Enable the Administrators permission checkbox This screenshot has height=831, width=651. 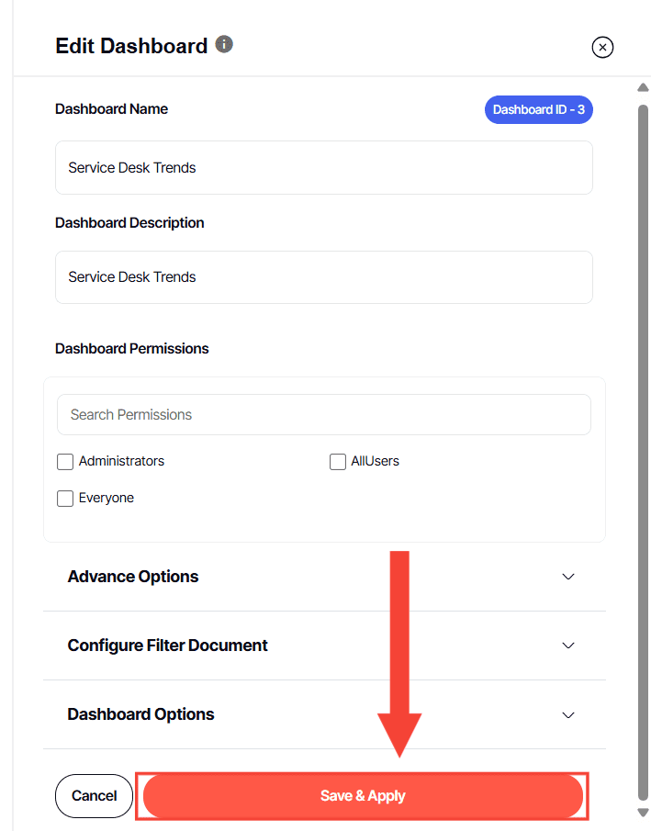(65, 462)
